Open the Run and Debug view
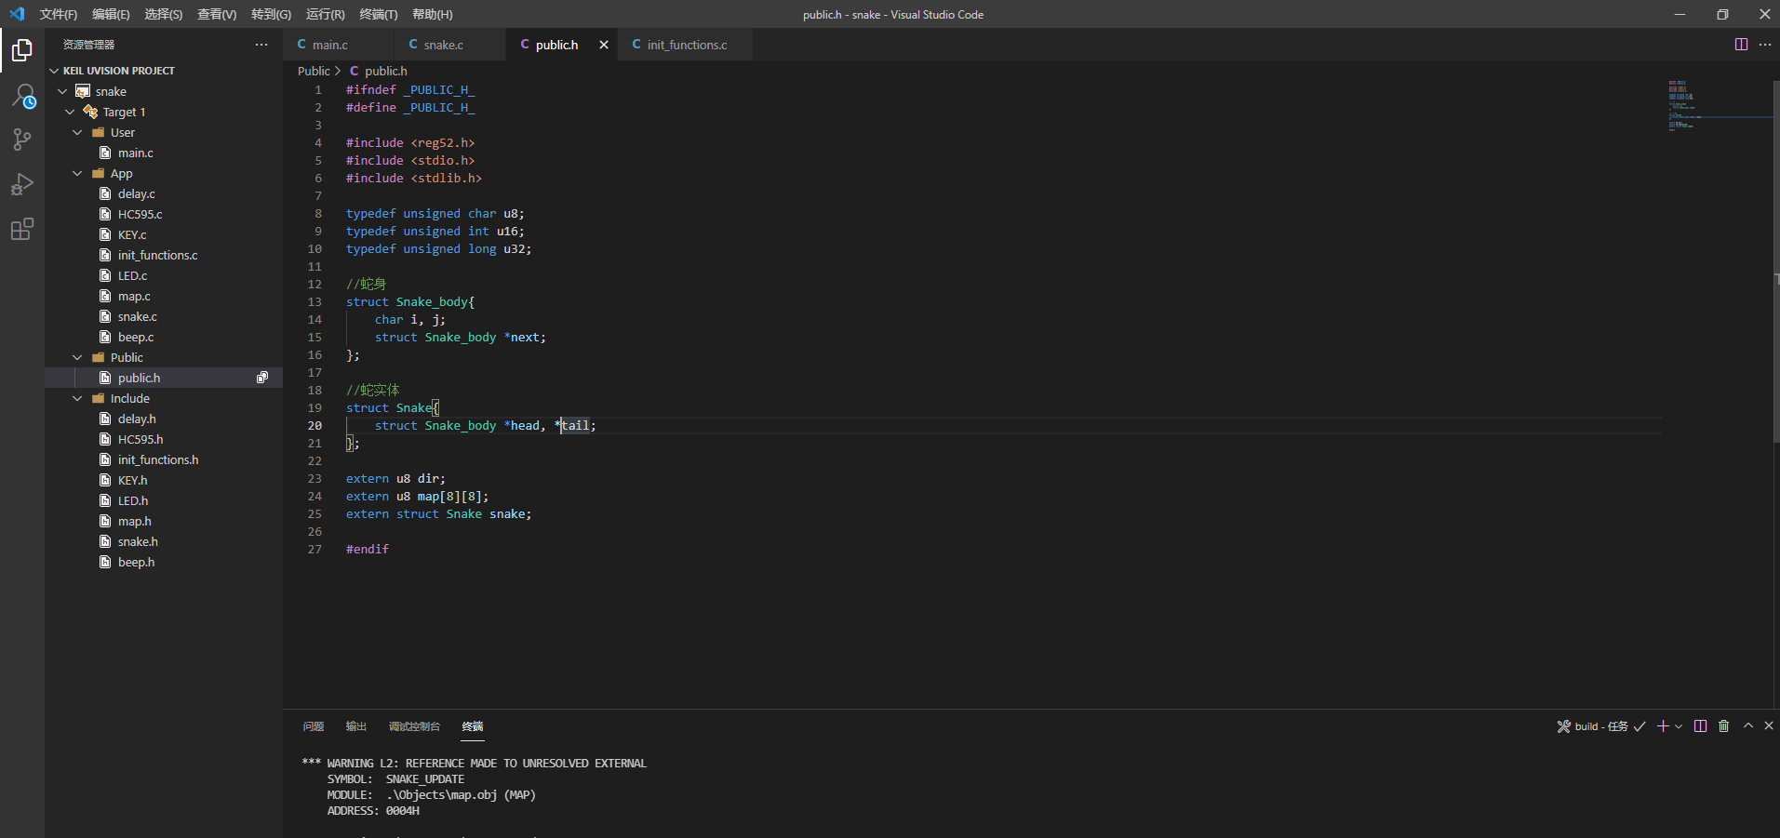Image resolution: width=1780 pixels, height=838 pixels. click(22, 184)
